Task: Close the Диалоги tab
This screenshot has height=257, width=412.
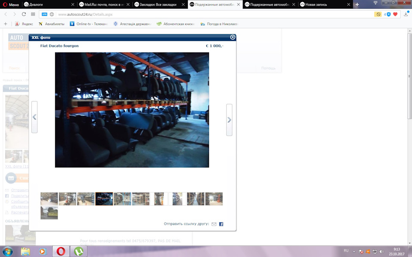Action: point(73,4)
